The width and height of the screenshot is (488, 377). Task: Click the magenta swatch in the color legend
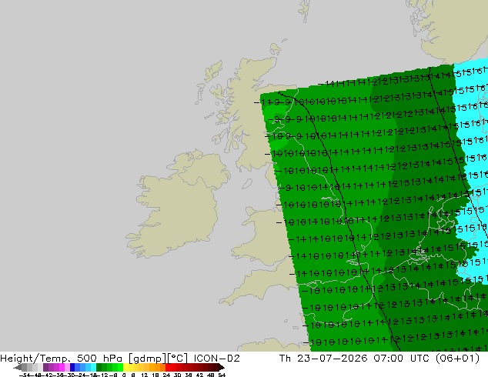click(62, 367)
